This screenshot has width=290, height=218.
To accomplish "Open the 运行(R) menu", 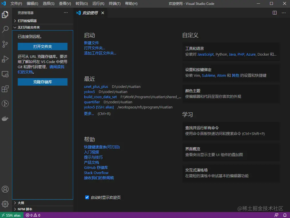I will click(x=98, y=3).
